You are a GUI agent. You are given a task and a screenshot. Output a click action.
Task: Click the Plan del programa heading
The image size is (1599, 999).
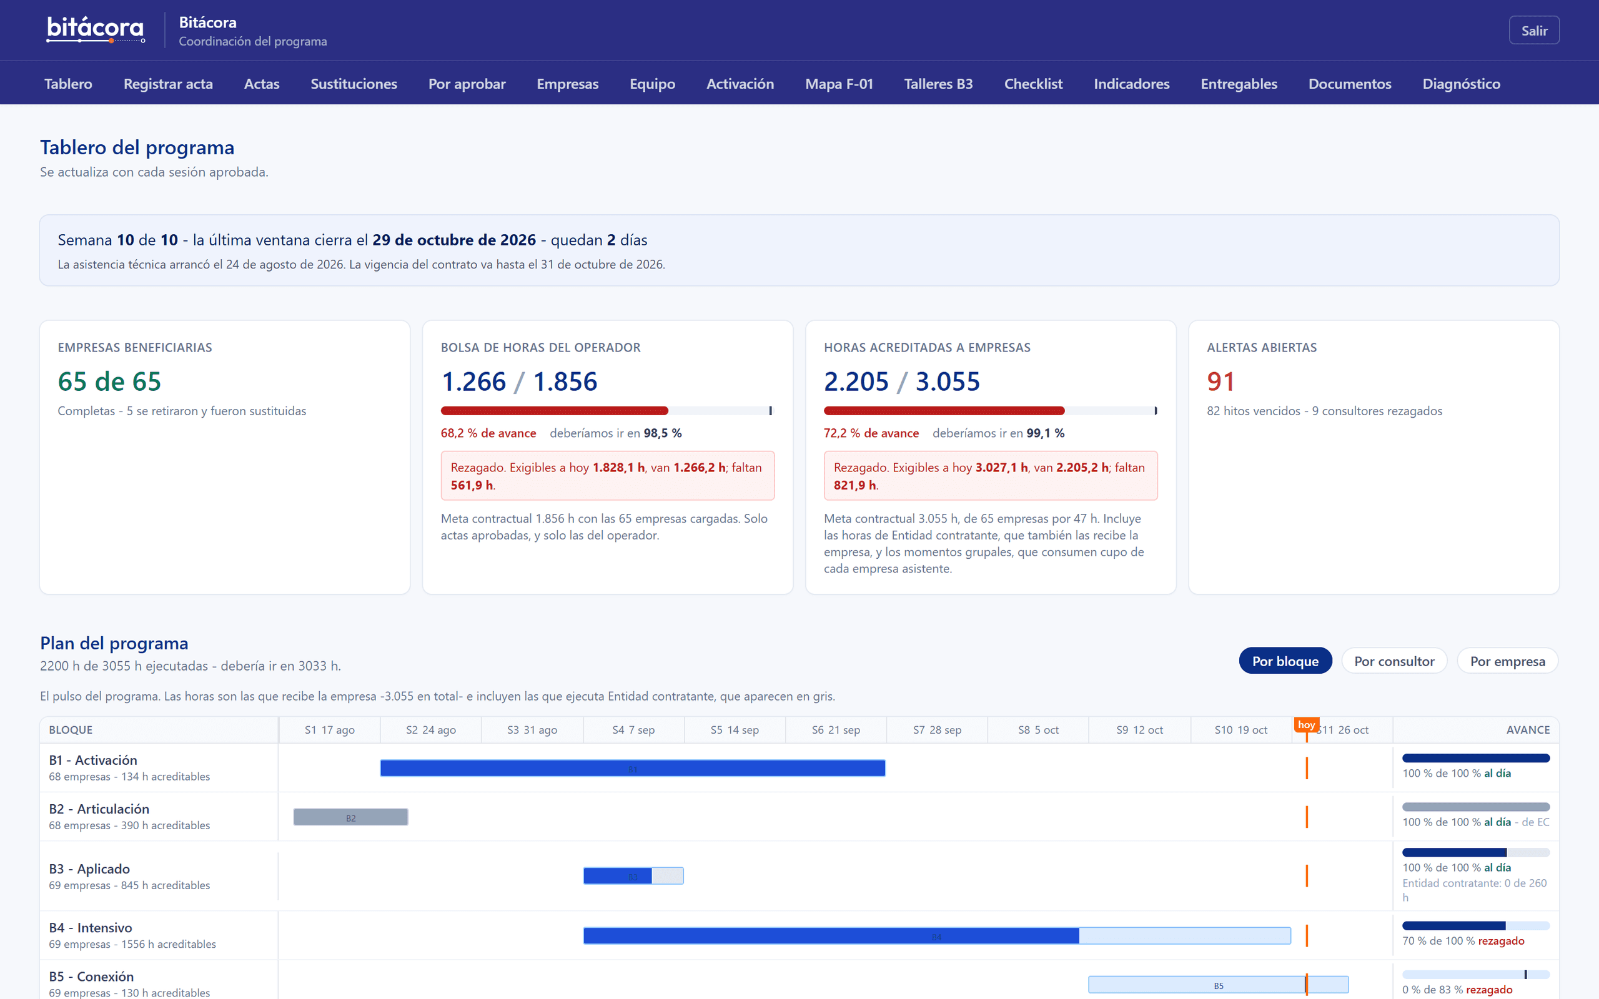pos(114,643)
